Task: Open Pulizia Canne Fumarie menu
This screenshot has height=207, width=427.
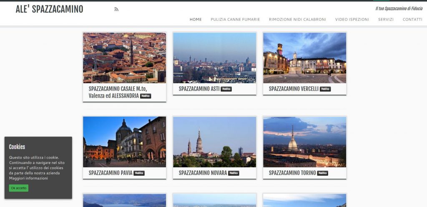Action: point(235,19)
